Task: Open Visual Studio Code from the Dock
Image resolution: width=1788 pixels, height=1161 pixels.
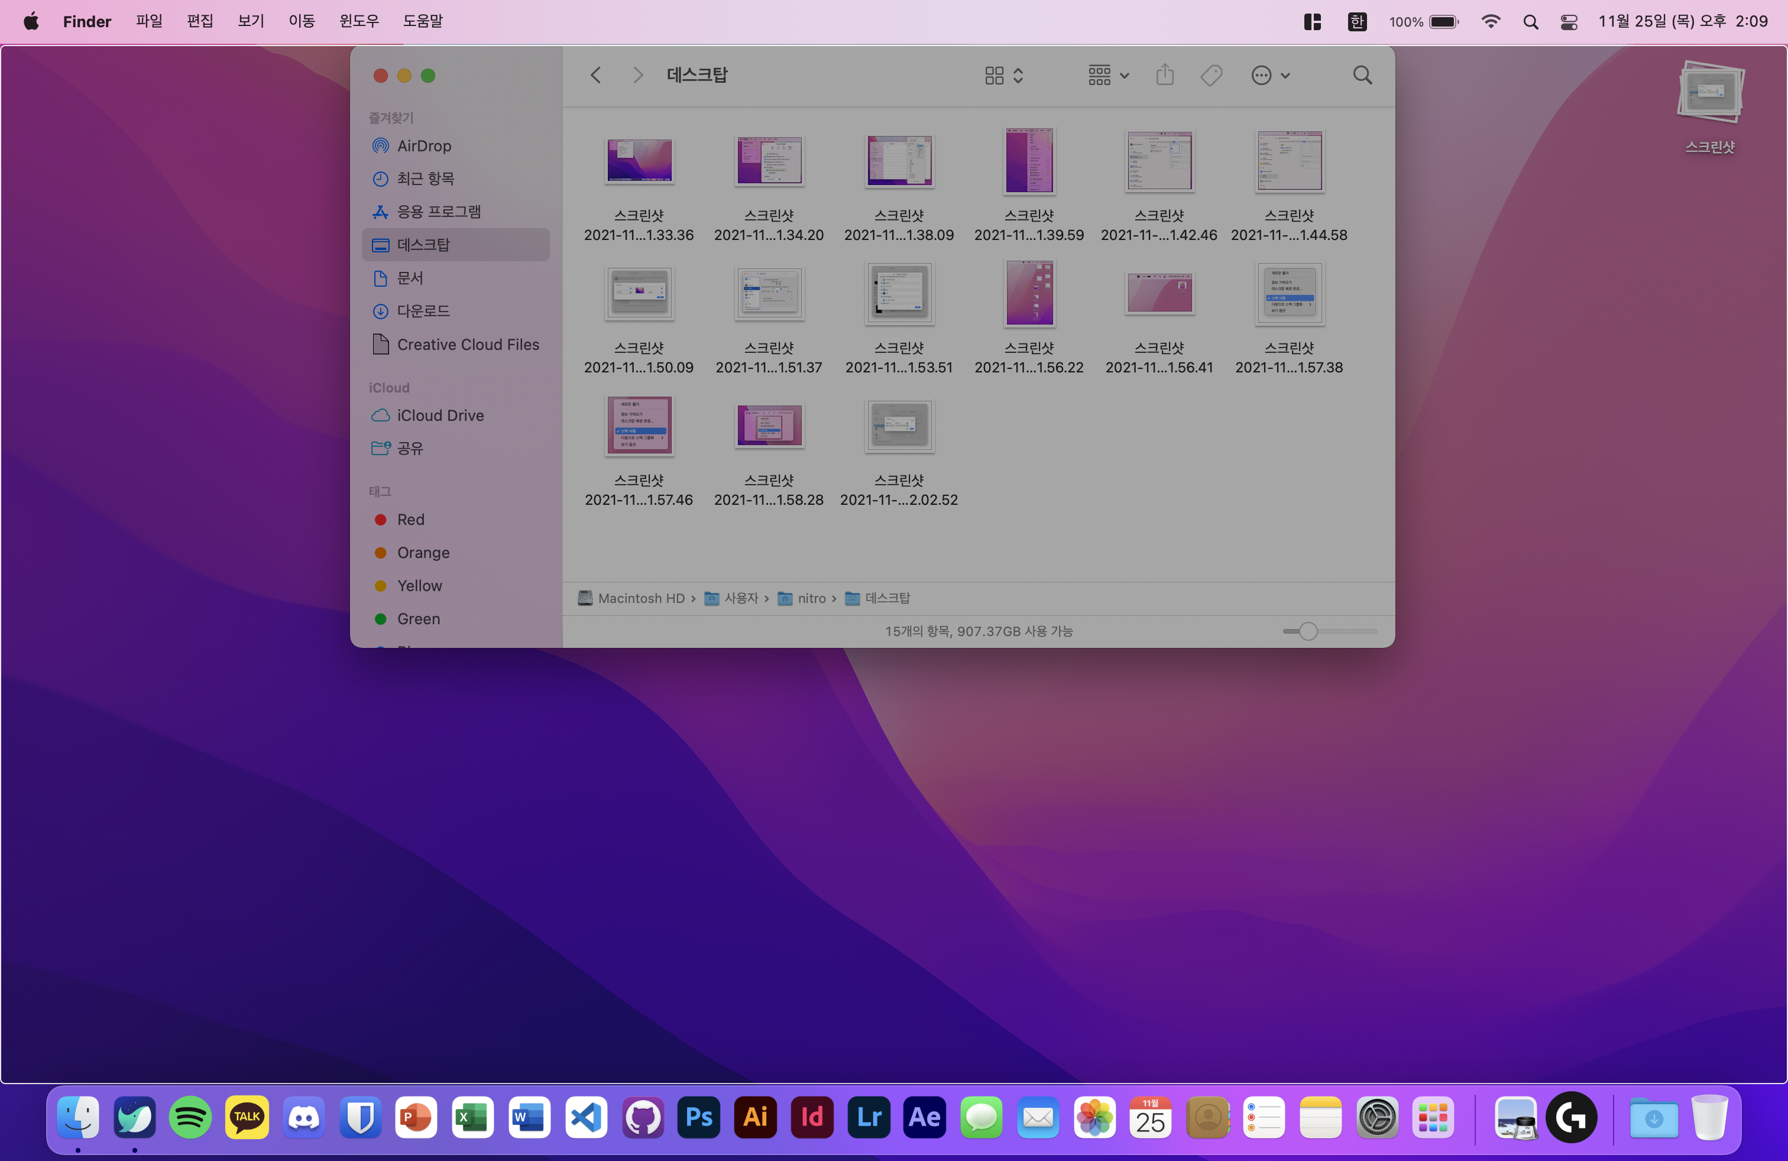Action: [x=586, y=1117]
